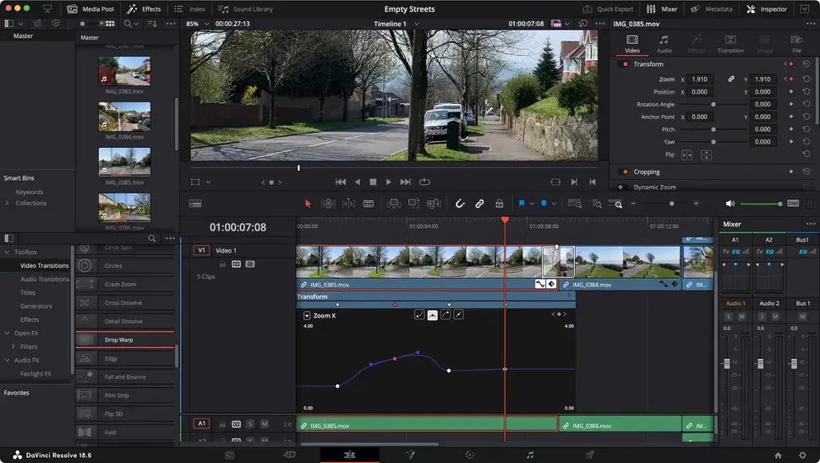Select Audio Transitions in effects list
This screenshot has height=463, width=820.
coord(45,279)
